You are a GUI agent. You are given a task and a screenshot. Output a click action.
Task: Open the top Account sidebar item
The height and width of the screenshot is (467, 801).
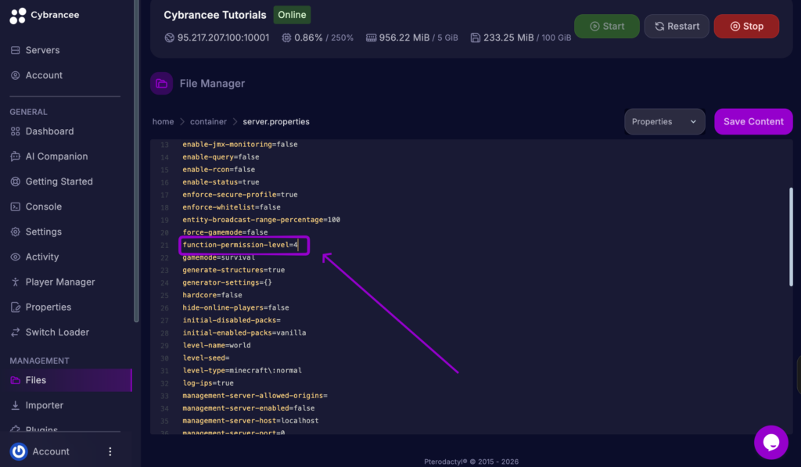(x=44, y=75)
